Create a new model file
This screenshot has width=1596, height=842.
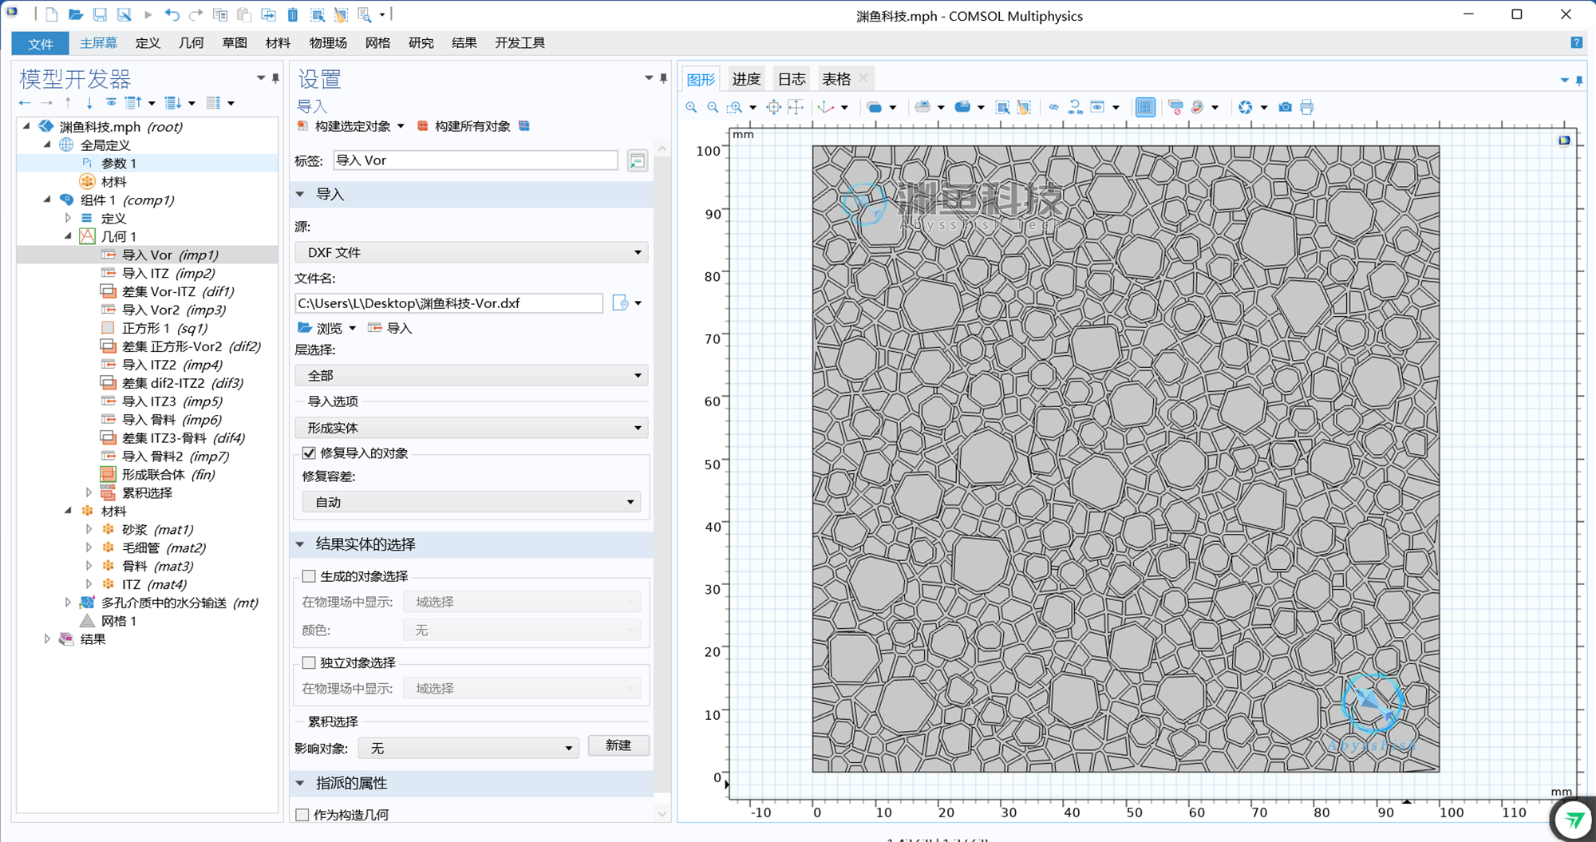point(51,14)
